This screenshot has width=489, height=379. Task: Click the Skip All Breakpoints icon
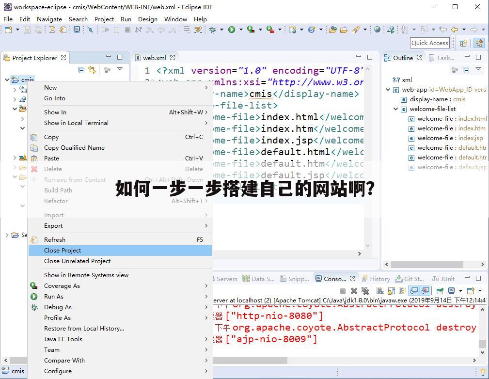(90, 30)
